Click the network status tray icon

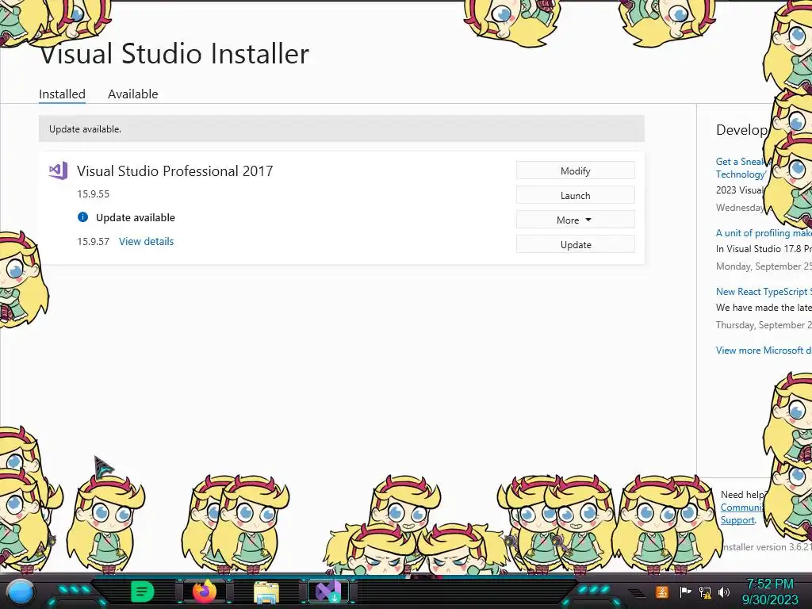click(x=705, y=592)
